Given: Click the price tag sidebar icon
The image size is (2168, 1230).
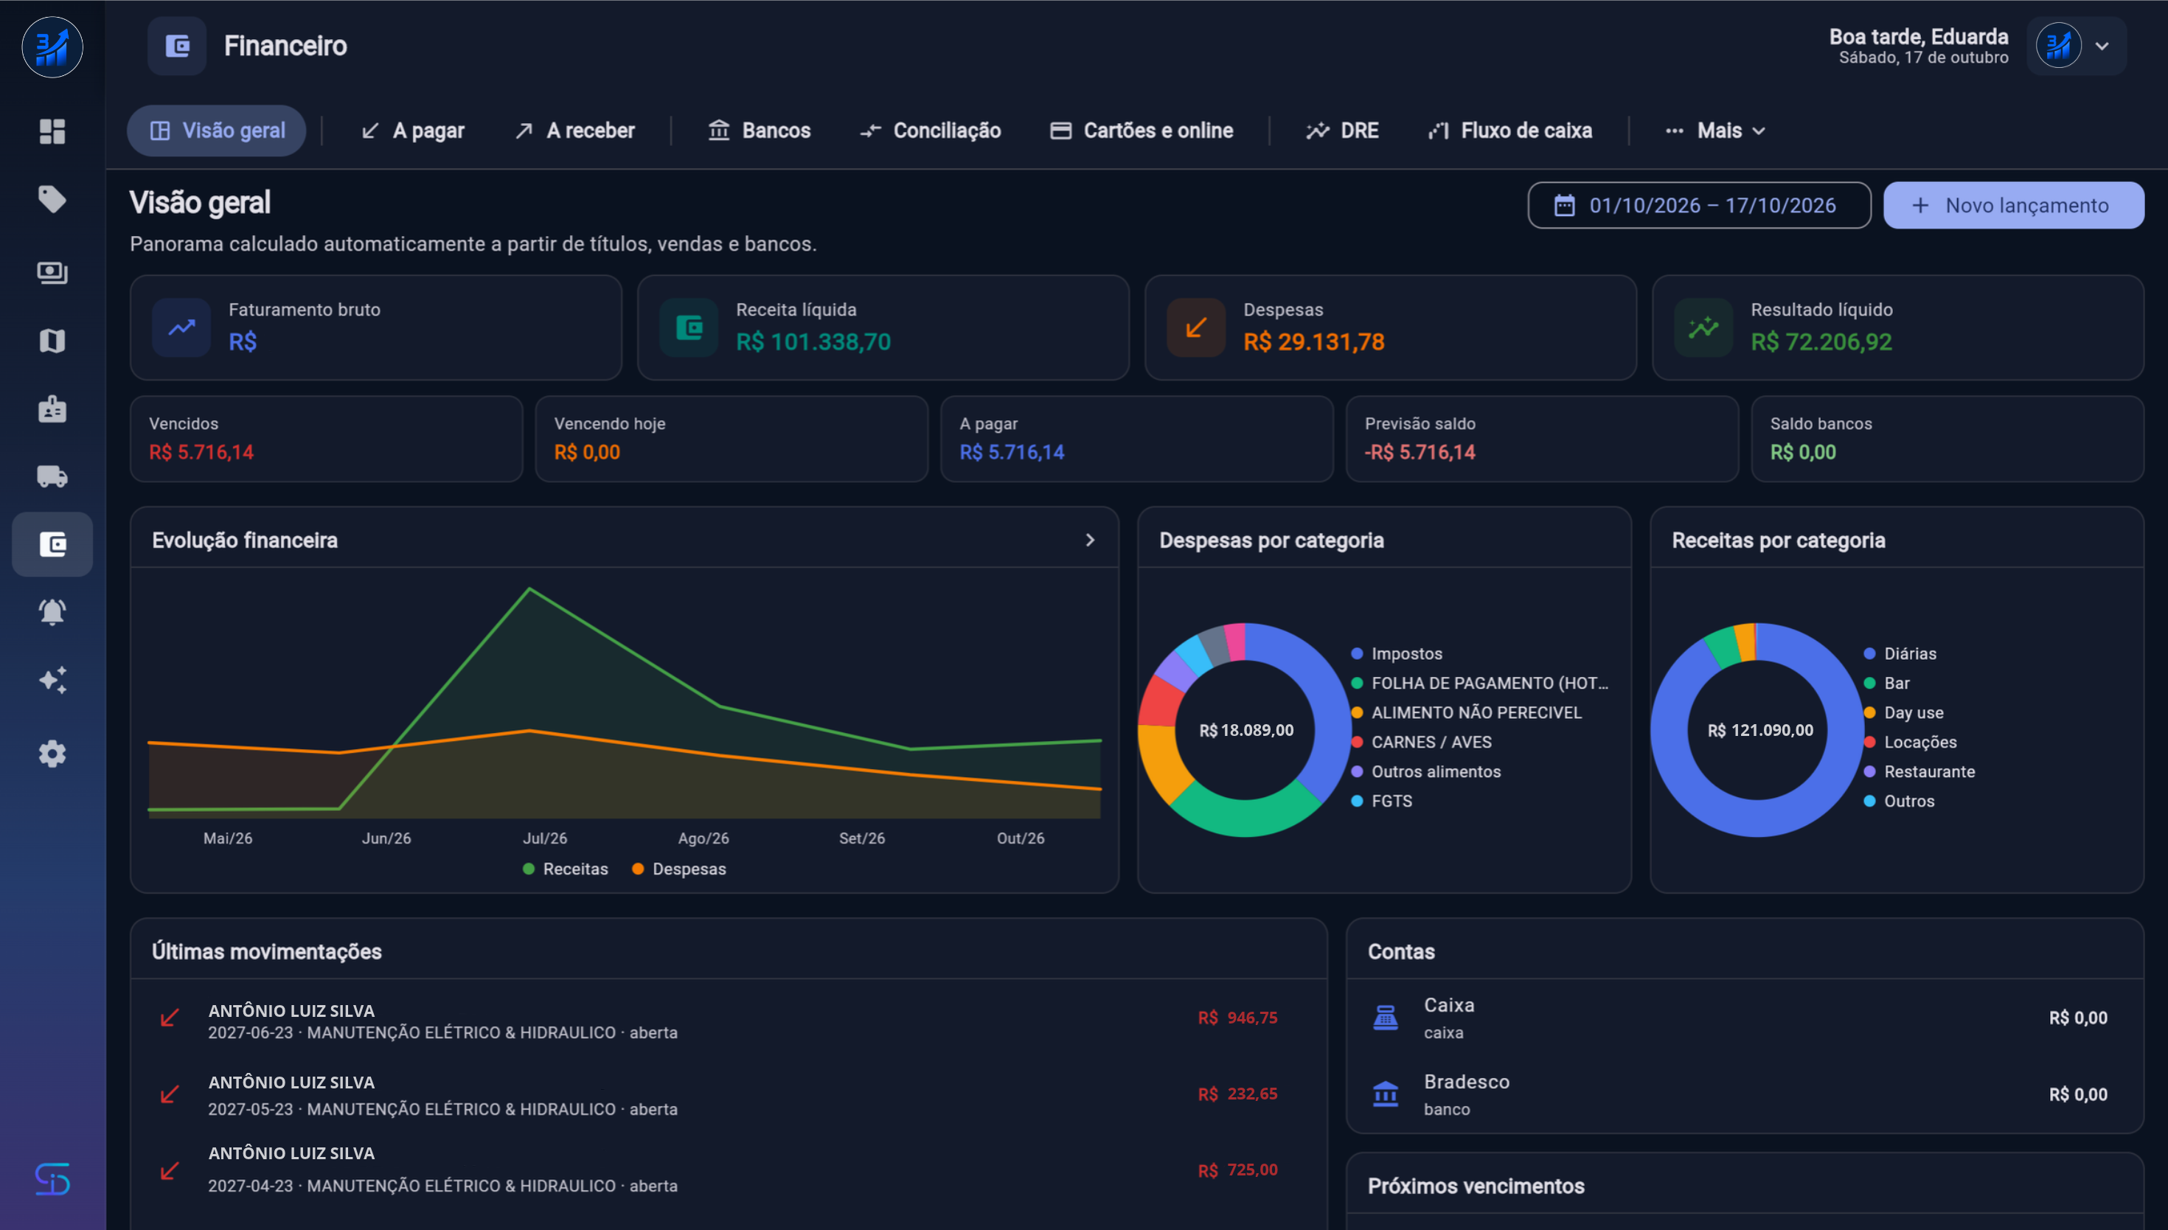Looking at the screenshot, I should click(x=52, y=199).
